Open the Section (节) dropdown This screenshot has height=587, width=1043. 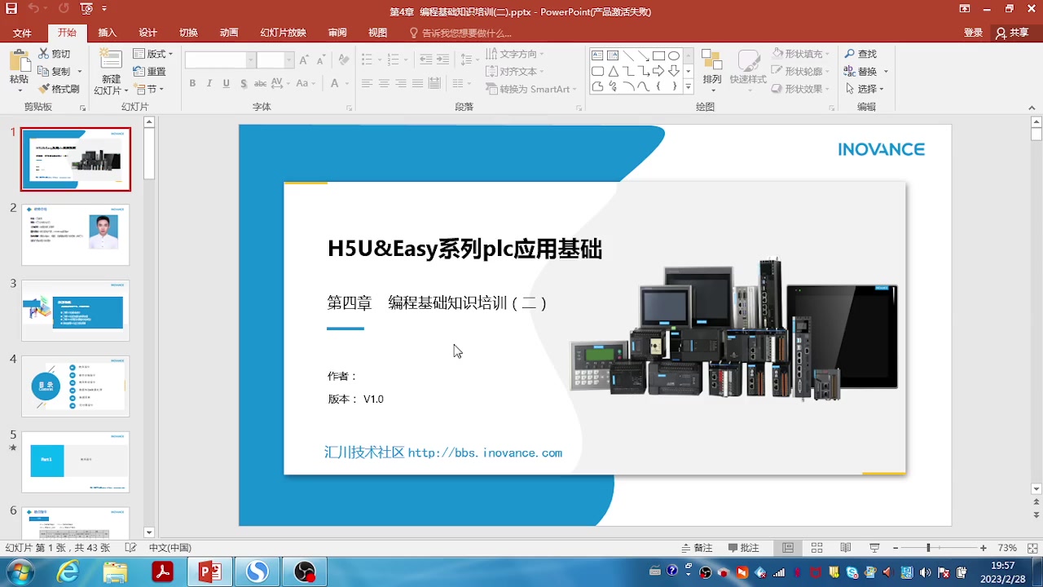point(150,89)
